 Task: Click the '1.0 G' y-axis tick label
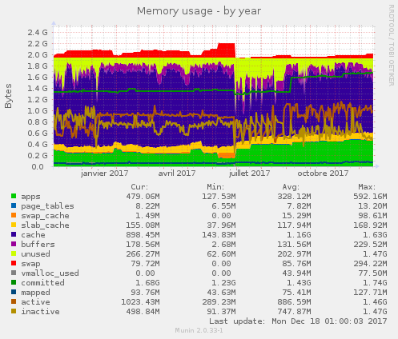click(x=38, y=110)
